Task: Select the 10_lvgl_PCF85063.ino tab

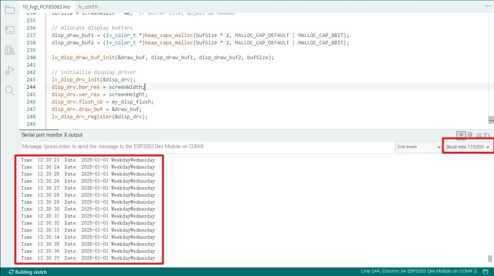Action: 46,7
